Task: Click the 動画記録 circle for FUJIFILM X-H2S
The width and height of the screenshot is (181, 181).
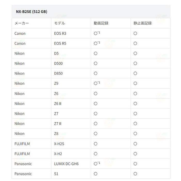Action: pyautogui.click(x=95, y=144)
